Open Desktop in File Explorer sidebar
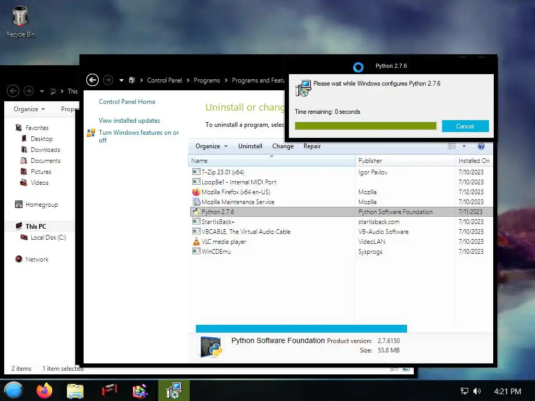 pyautogui.click(x=42, y=139)
